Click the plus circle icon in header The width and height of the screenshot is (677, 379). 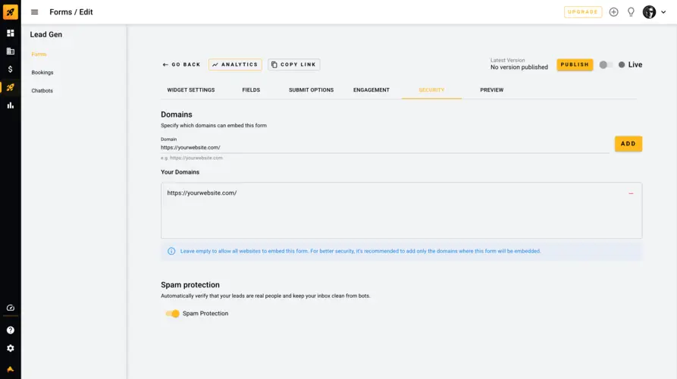pyautogui.click(x=613, y=12)
